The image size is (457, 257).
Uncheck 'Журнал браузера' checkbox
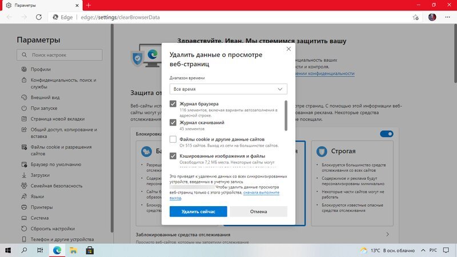(173, 104)
